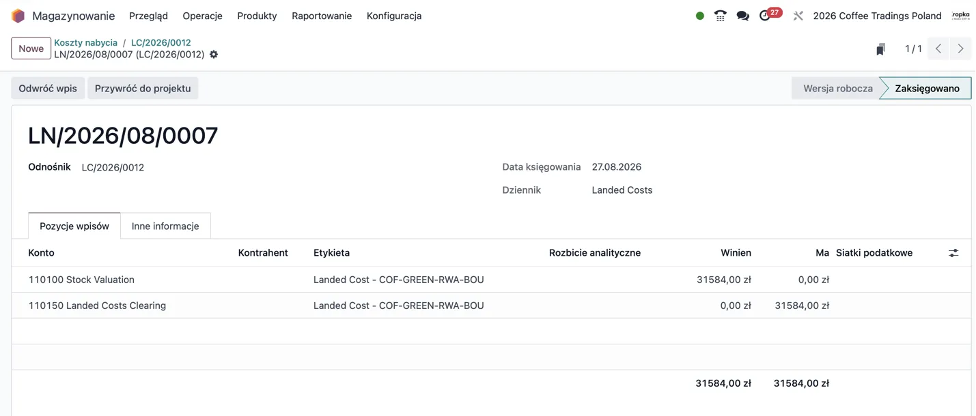Click the Kontrahent column header
Viewport: 976px width, 416px height.
(x=263, y=252)
